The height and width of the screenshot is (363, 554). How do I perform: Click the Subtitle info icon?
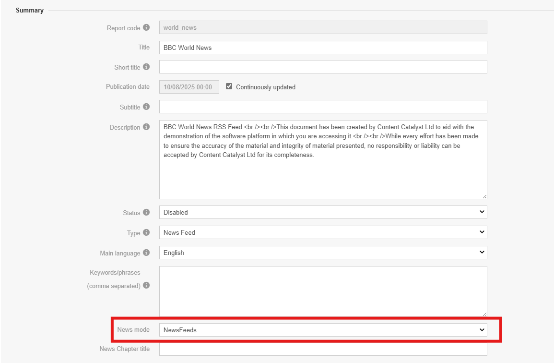tap(146, 107)
